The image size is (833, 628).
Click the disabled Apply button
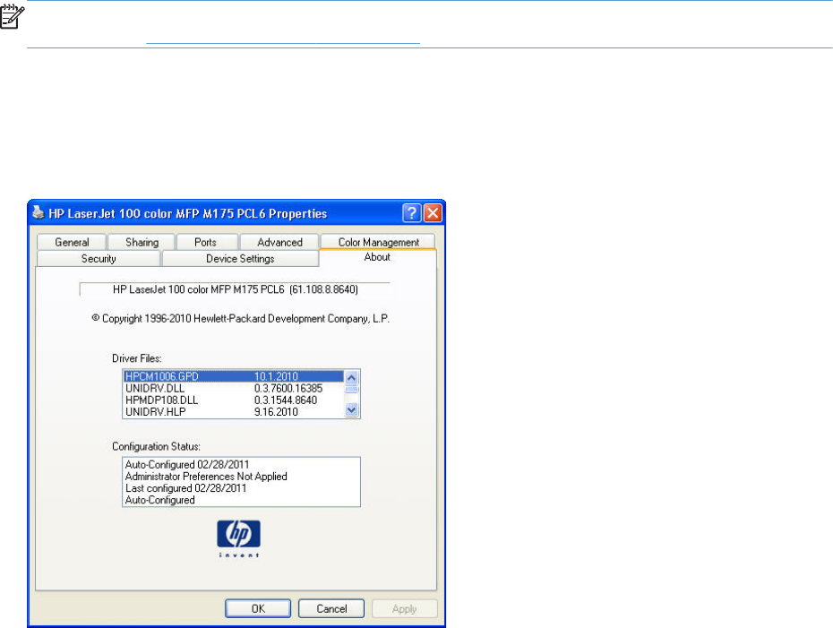click(x=405, y=609)
